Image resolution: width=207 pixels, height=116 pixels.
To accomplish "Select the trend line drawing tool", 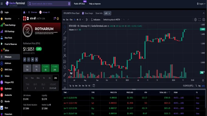I will pos(65,33).
